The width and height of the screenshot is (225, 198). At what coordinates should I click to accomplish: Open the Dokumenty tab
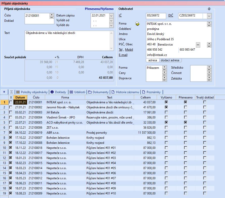click(x=98, y=92)
